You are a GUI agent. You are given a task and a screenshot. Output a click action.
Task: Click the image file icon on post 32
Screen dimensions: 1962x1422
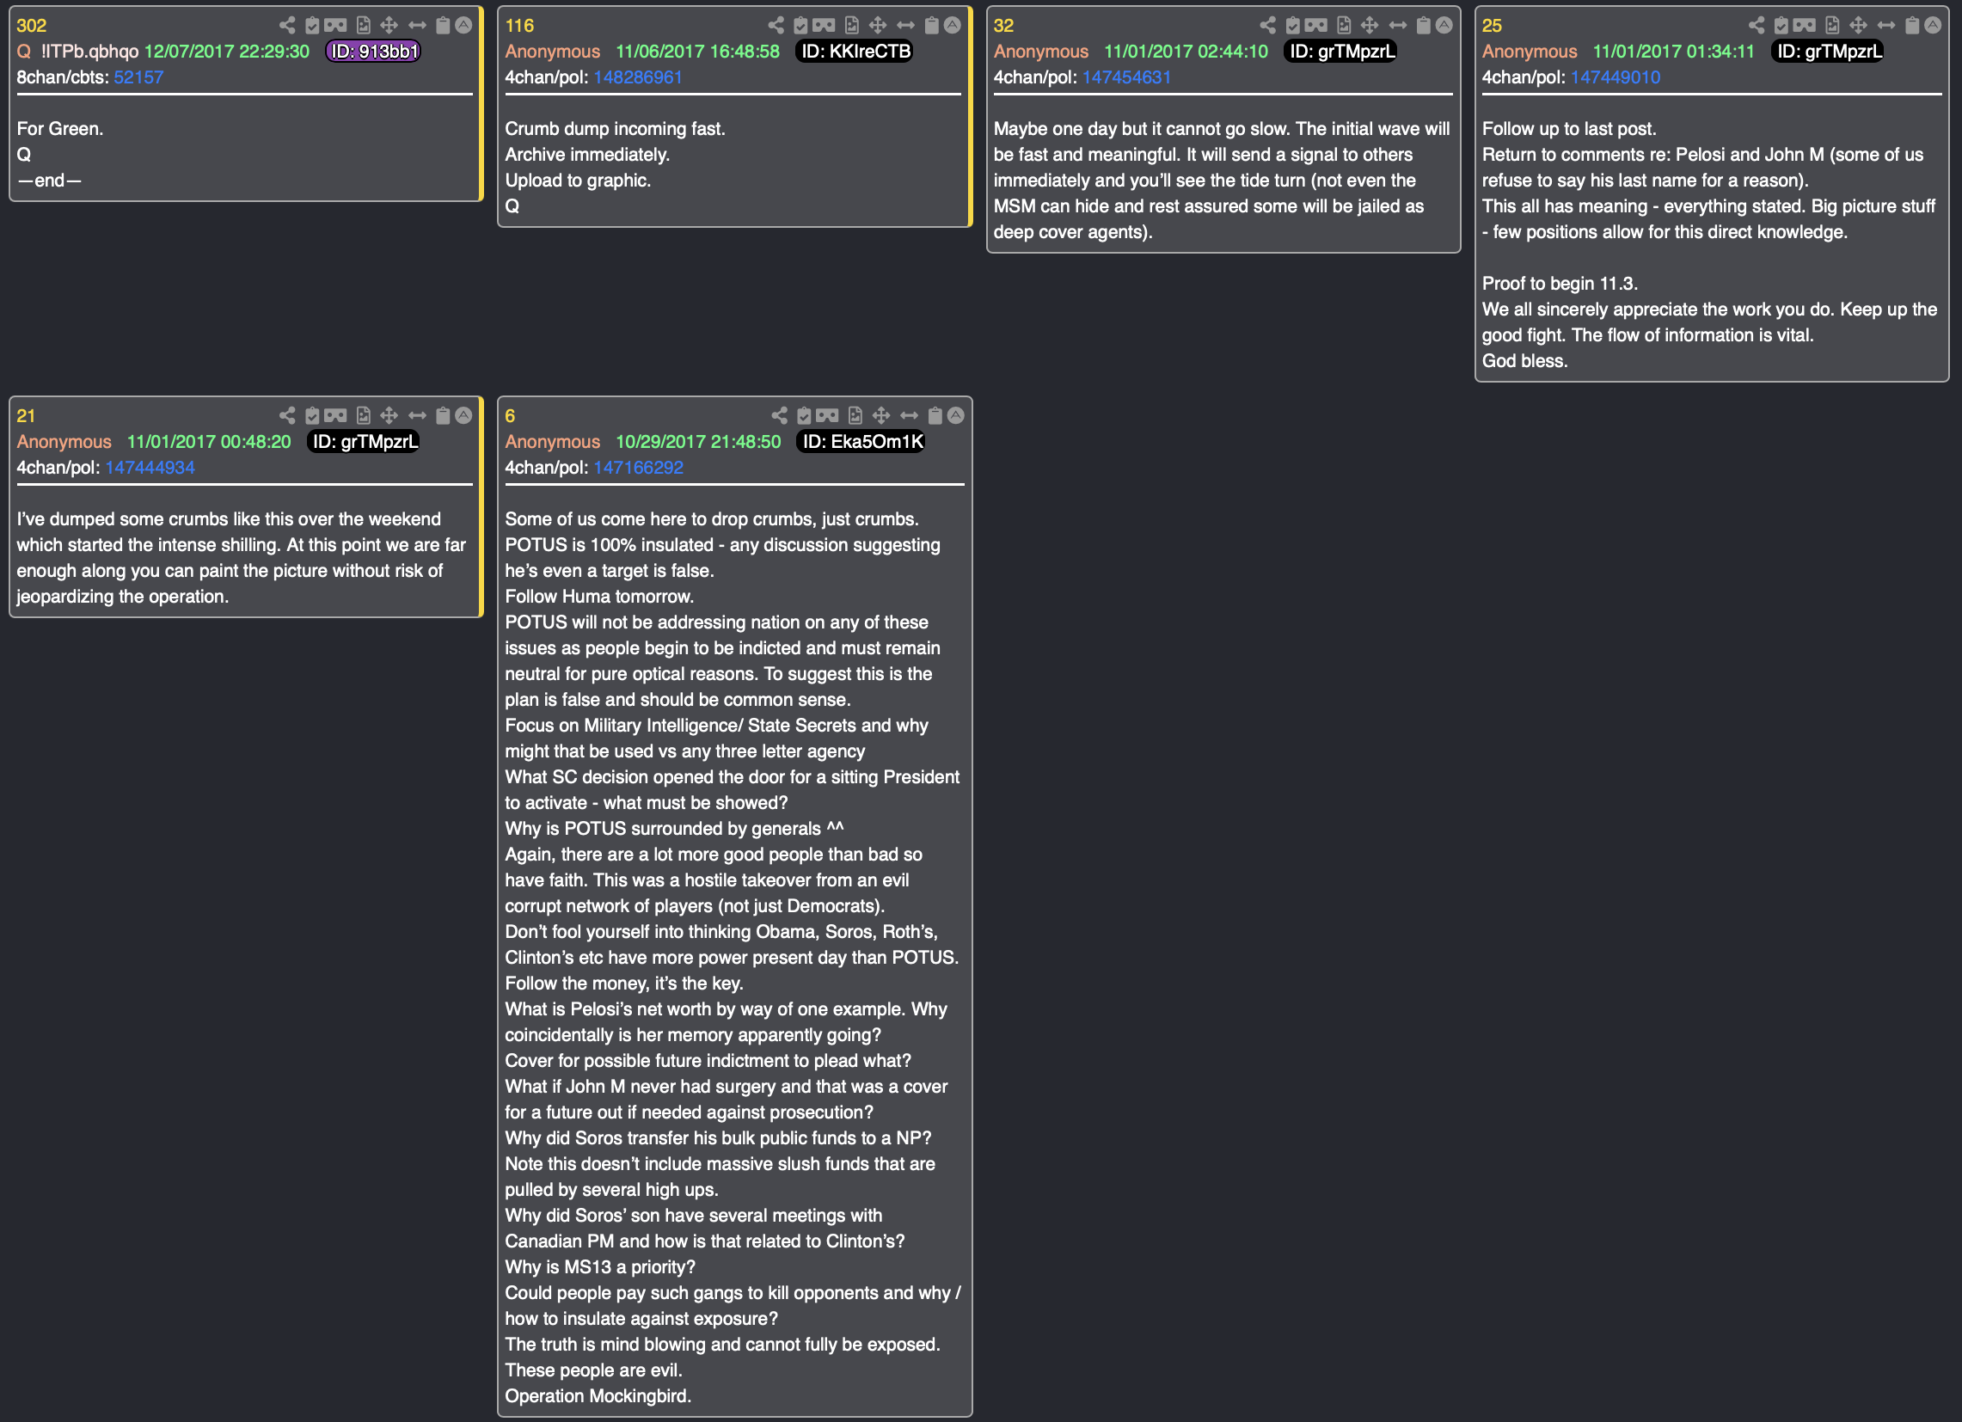coord(1345,25)
